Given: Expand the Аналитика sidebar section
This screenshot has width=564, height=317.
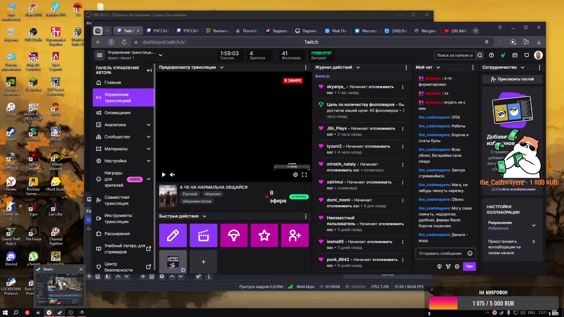Looking at the screenshot, I should (149, 125).
